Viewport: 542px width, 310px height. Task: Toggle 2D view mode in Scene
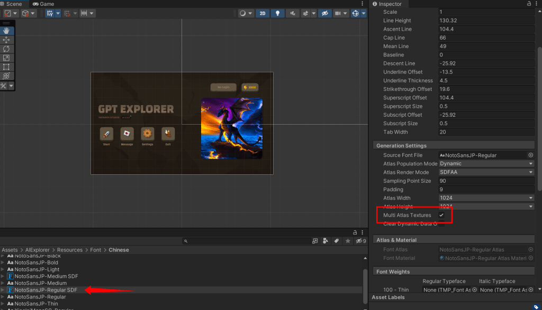(263, 13)
